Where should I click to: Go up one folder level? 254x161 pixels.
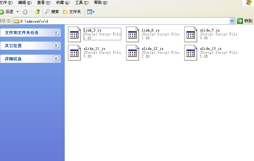pyautogui.click(x=38, y=12)
